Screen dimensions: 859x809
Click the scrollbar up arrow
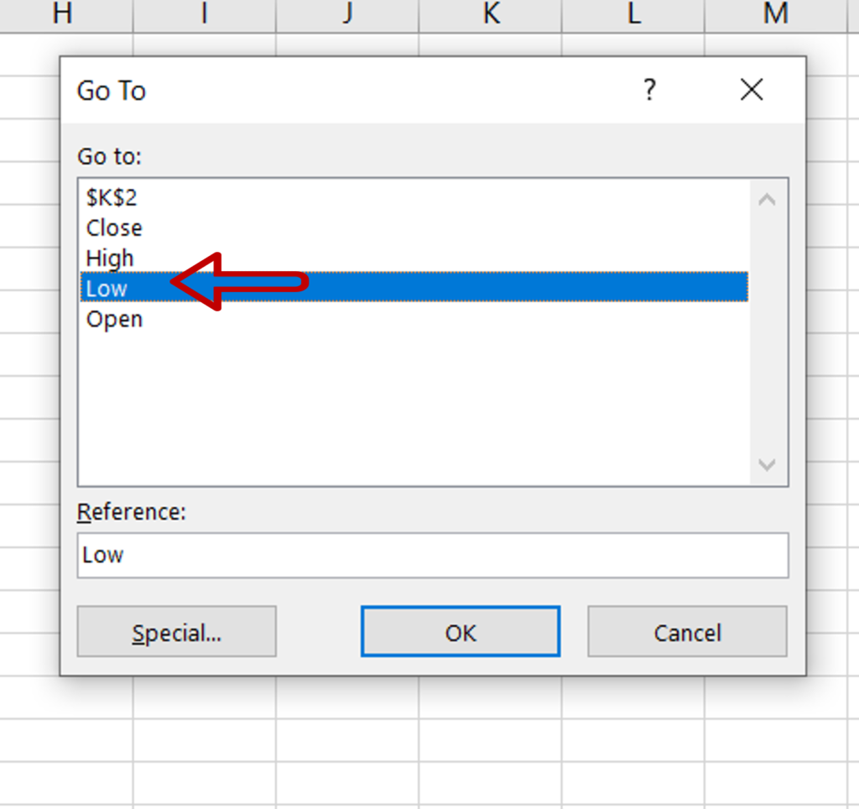click(766, 198)
